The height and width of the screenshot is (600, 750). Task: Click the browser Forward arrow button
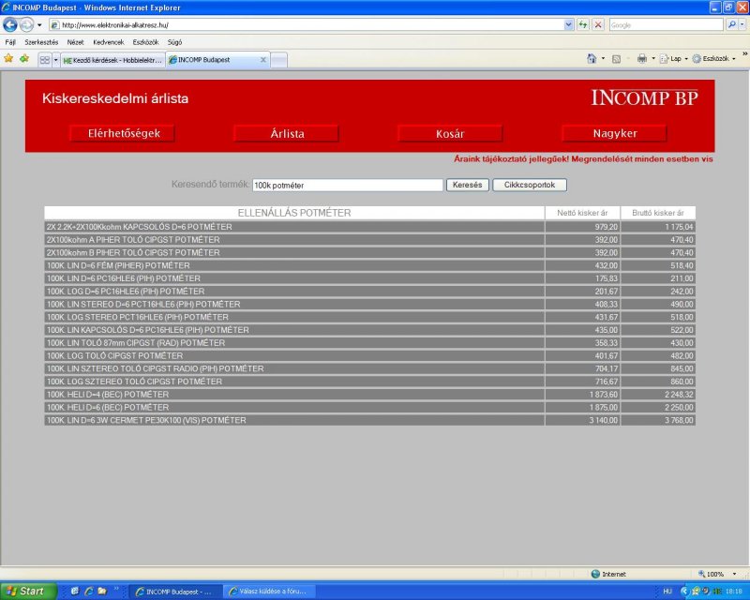pyautogui.click(x=27, y=24)
